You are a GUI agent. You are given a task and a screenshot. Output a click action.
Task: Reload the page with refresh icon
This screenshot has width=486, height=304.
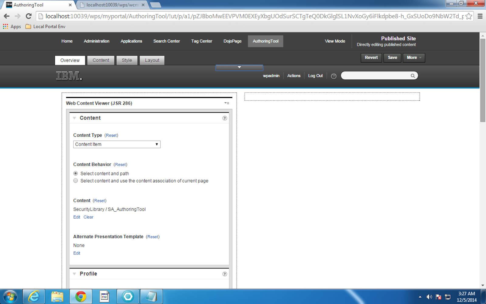(29, 16)
